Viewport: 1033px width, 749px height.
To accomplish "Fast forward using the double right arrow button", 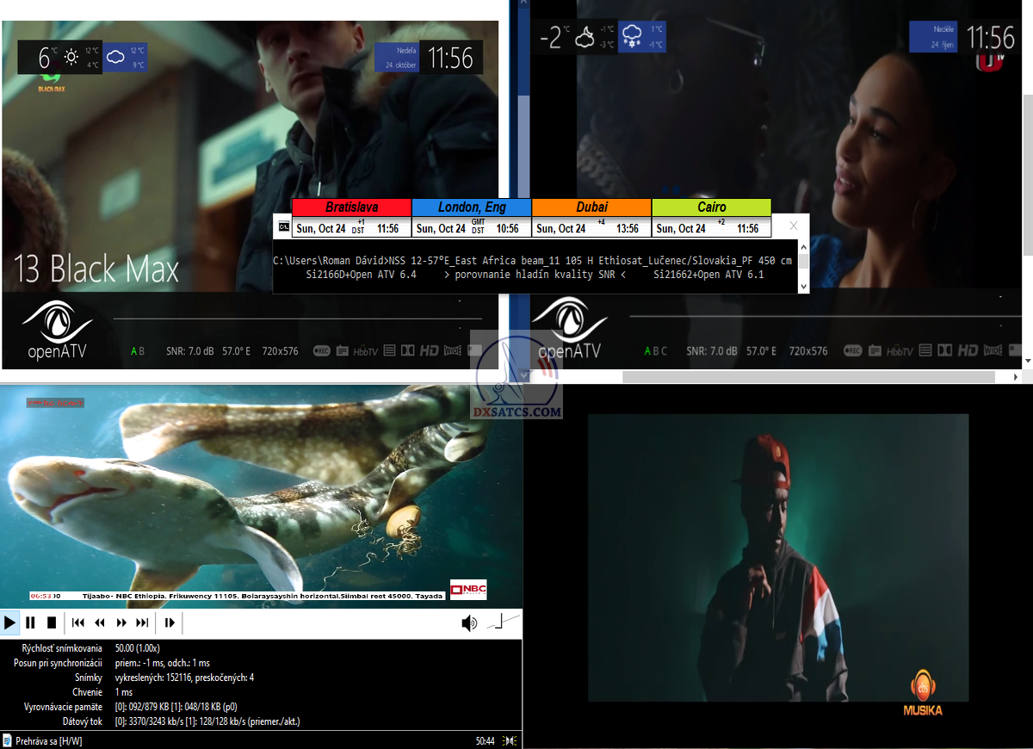I will pos(121,622).
